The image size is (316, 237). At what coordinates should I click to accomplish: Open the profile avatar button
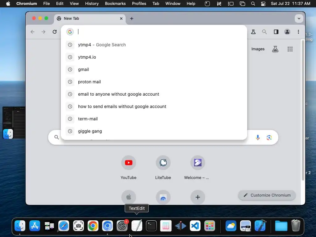pyautogui.click(x=287, y=32)
